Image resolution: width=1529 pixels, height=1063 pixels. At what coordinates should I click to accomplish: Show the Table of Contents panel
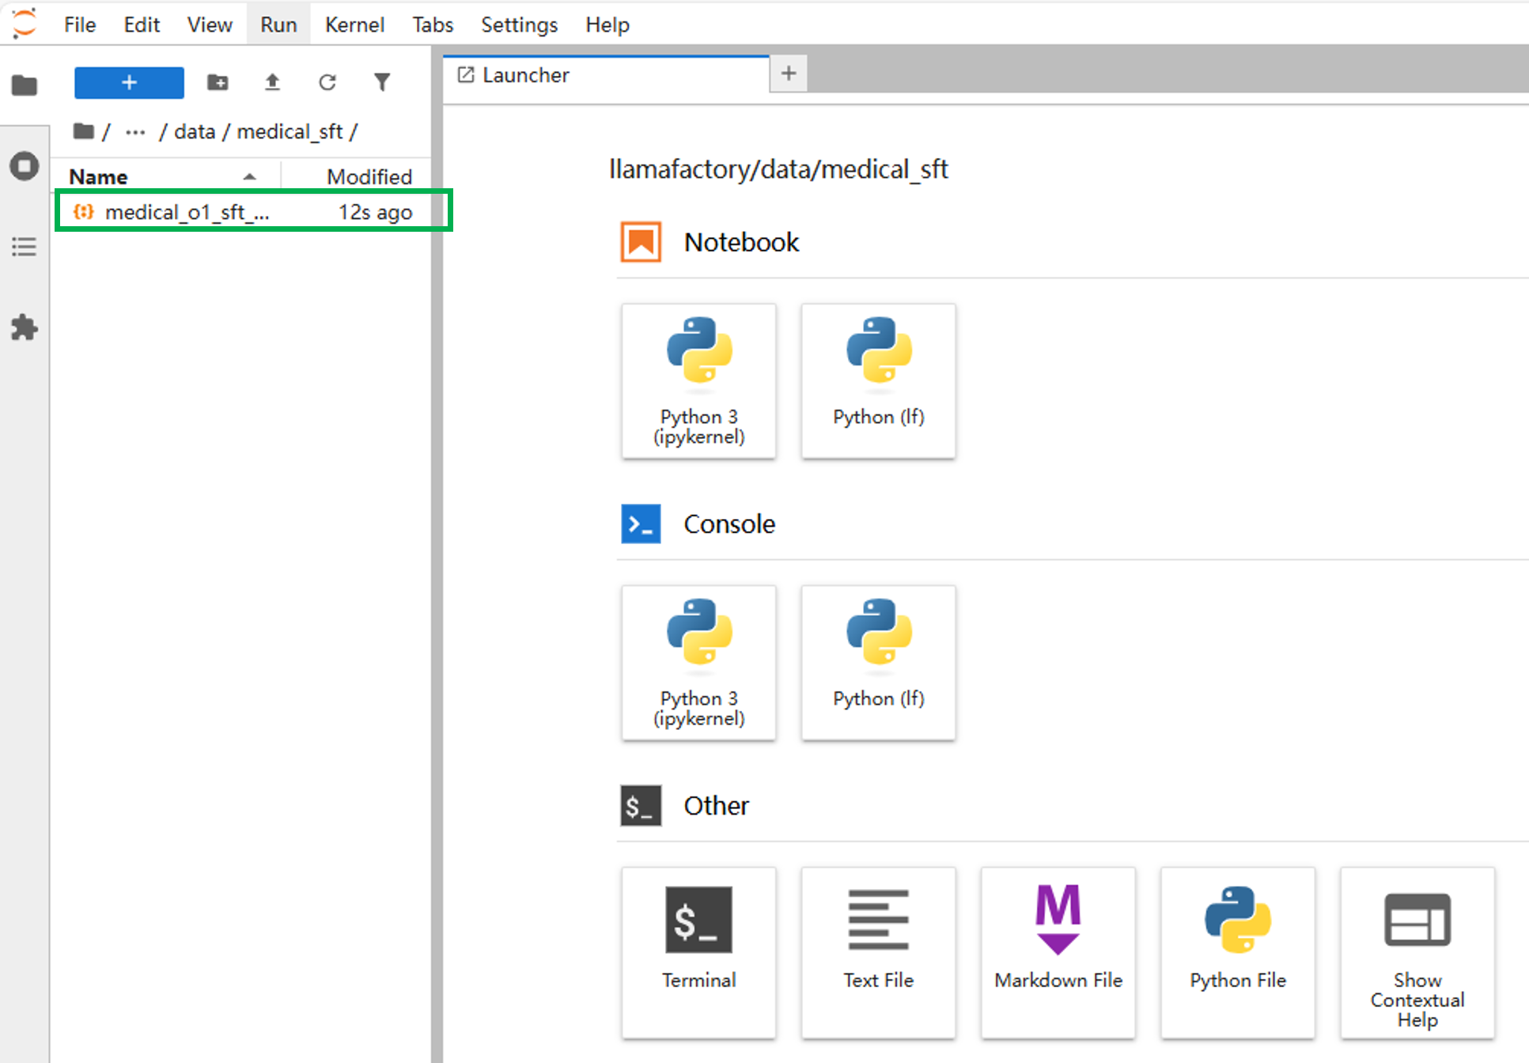pyautogui.click(x=25, y=247)
